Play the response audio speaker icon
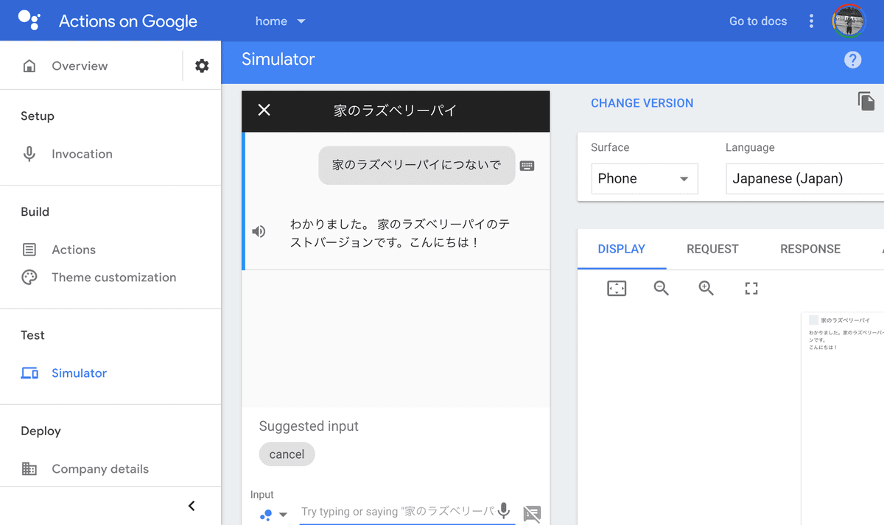The height and width of the screenshot is (525, 884). (259, 232)
